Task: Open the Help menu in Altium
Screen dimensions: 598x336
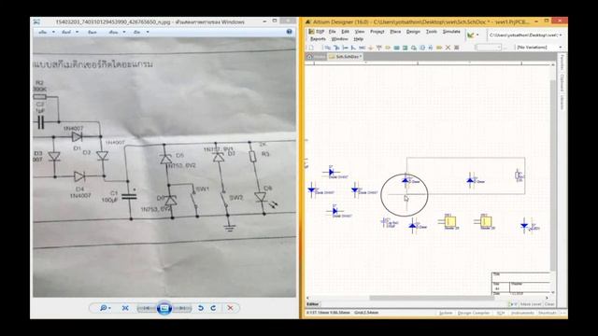Action: (x=359, y=39)
